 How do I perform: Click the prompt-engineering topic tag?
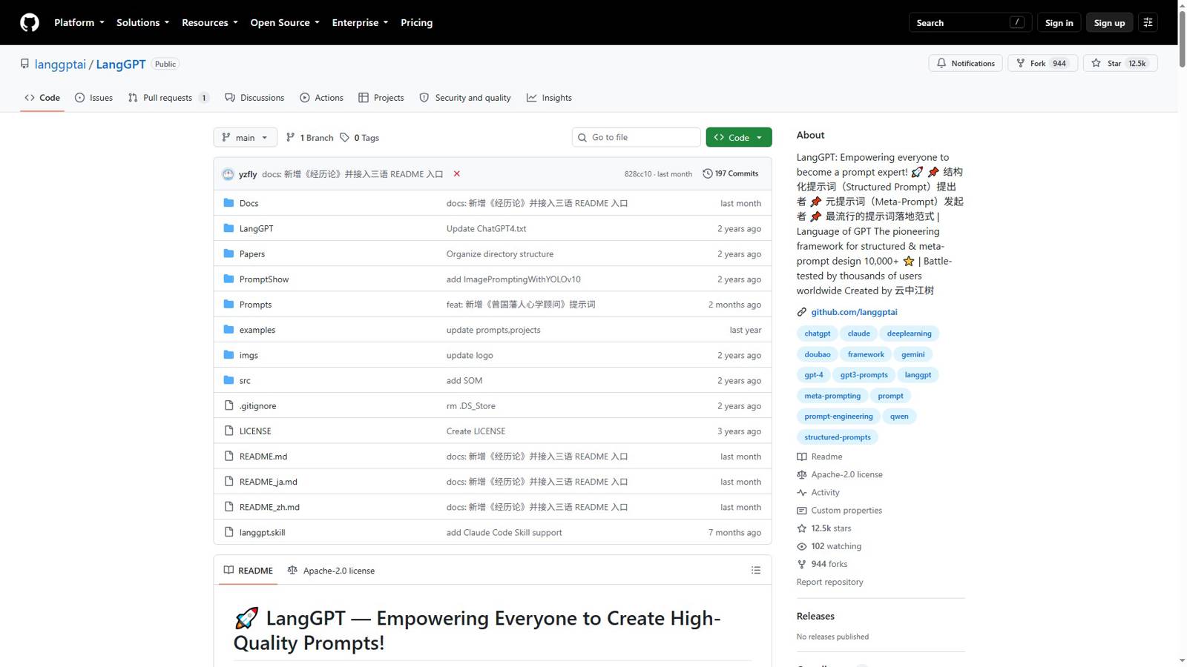(x=838, y=417)
